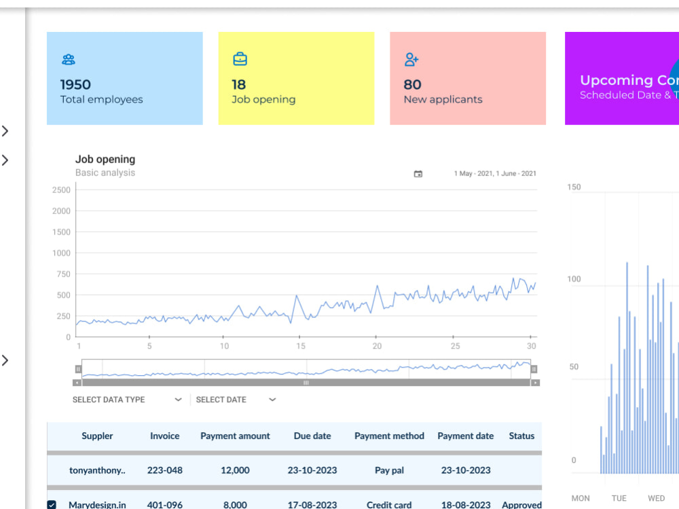Viewport: 679px width, 509px height.
Task: Expand the second sidebar chevron
Action: 5,160
